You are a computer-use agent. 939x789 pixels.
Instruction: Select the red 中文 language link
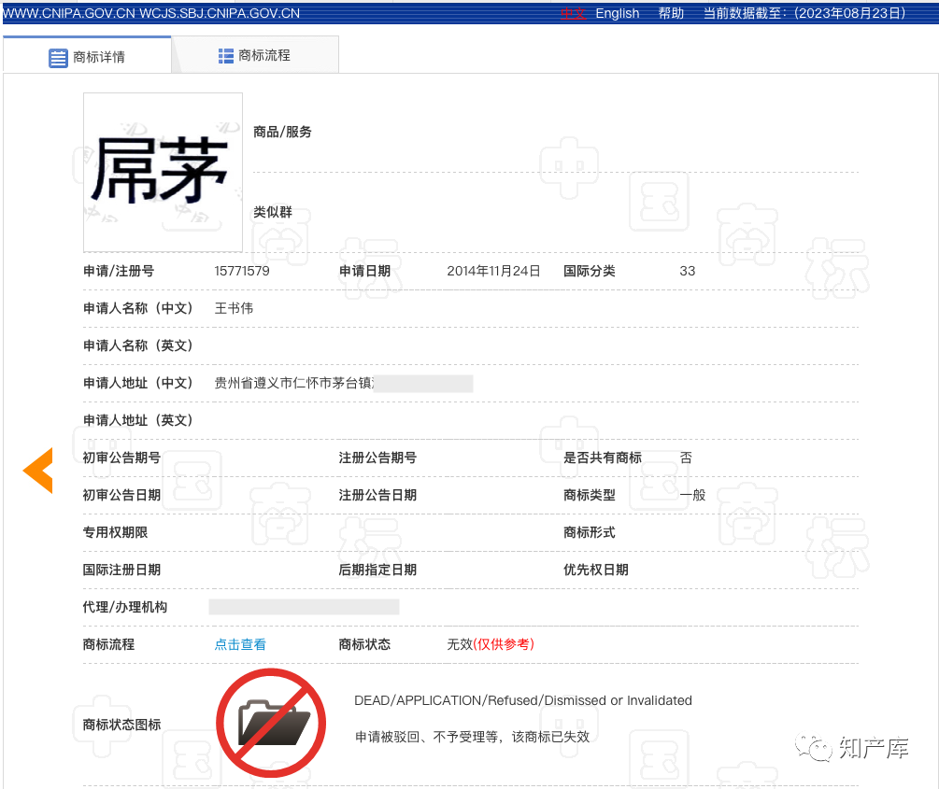pos(573,13)
